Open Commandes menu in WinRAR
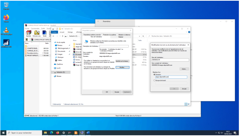This screenshot has height=136, width=240. coord(35,28)
